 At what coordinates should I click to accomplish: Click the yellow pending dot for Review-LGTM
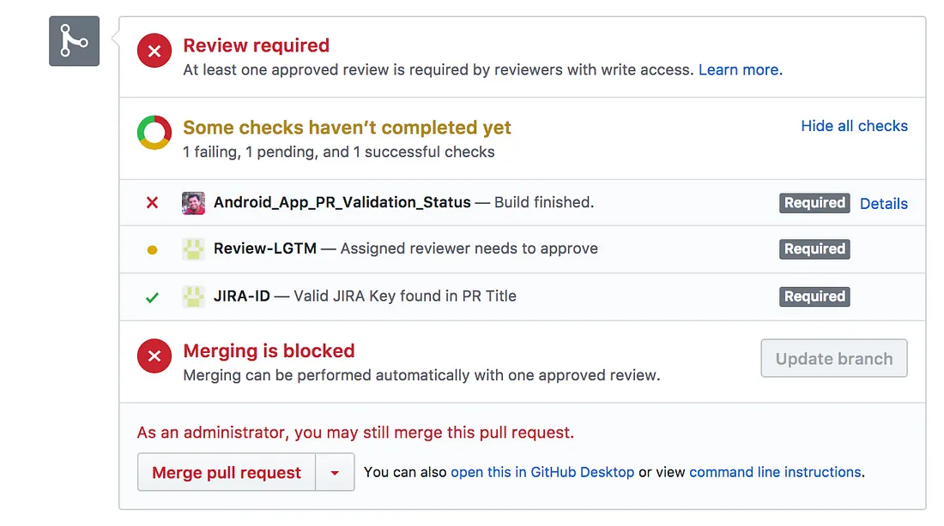tap(152, 249)
